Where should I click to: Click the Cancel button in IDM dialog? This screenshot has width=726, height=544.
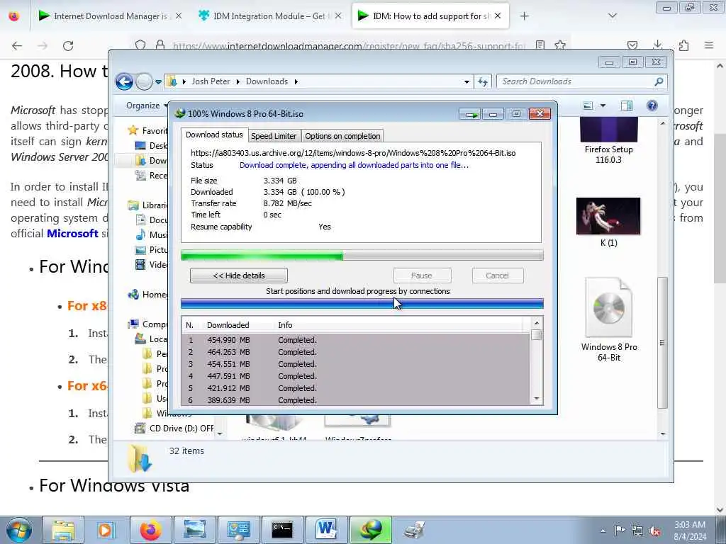pos(497,276)
